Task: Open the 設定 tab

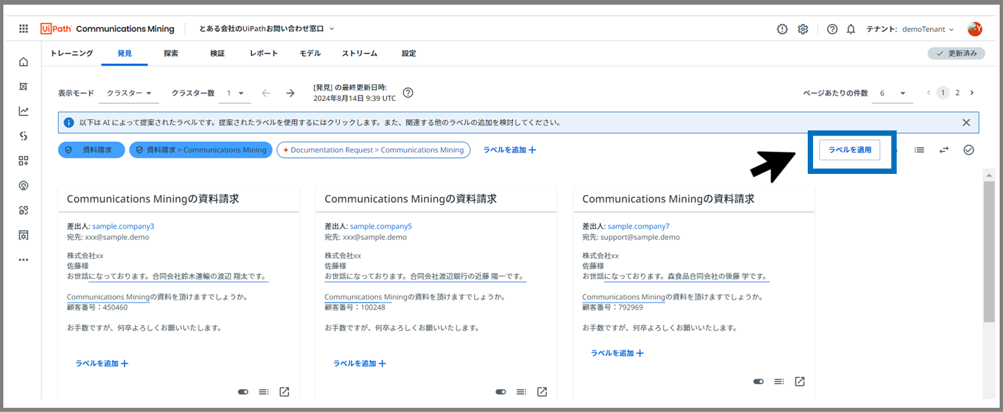Action: (409, 54)
